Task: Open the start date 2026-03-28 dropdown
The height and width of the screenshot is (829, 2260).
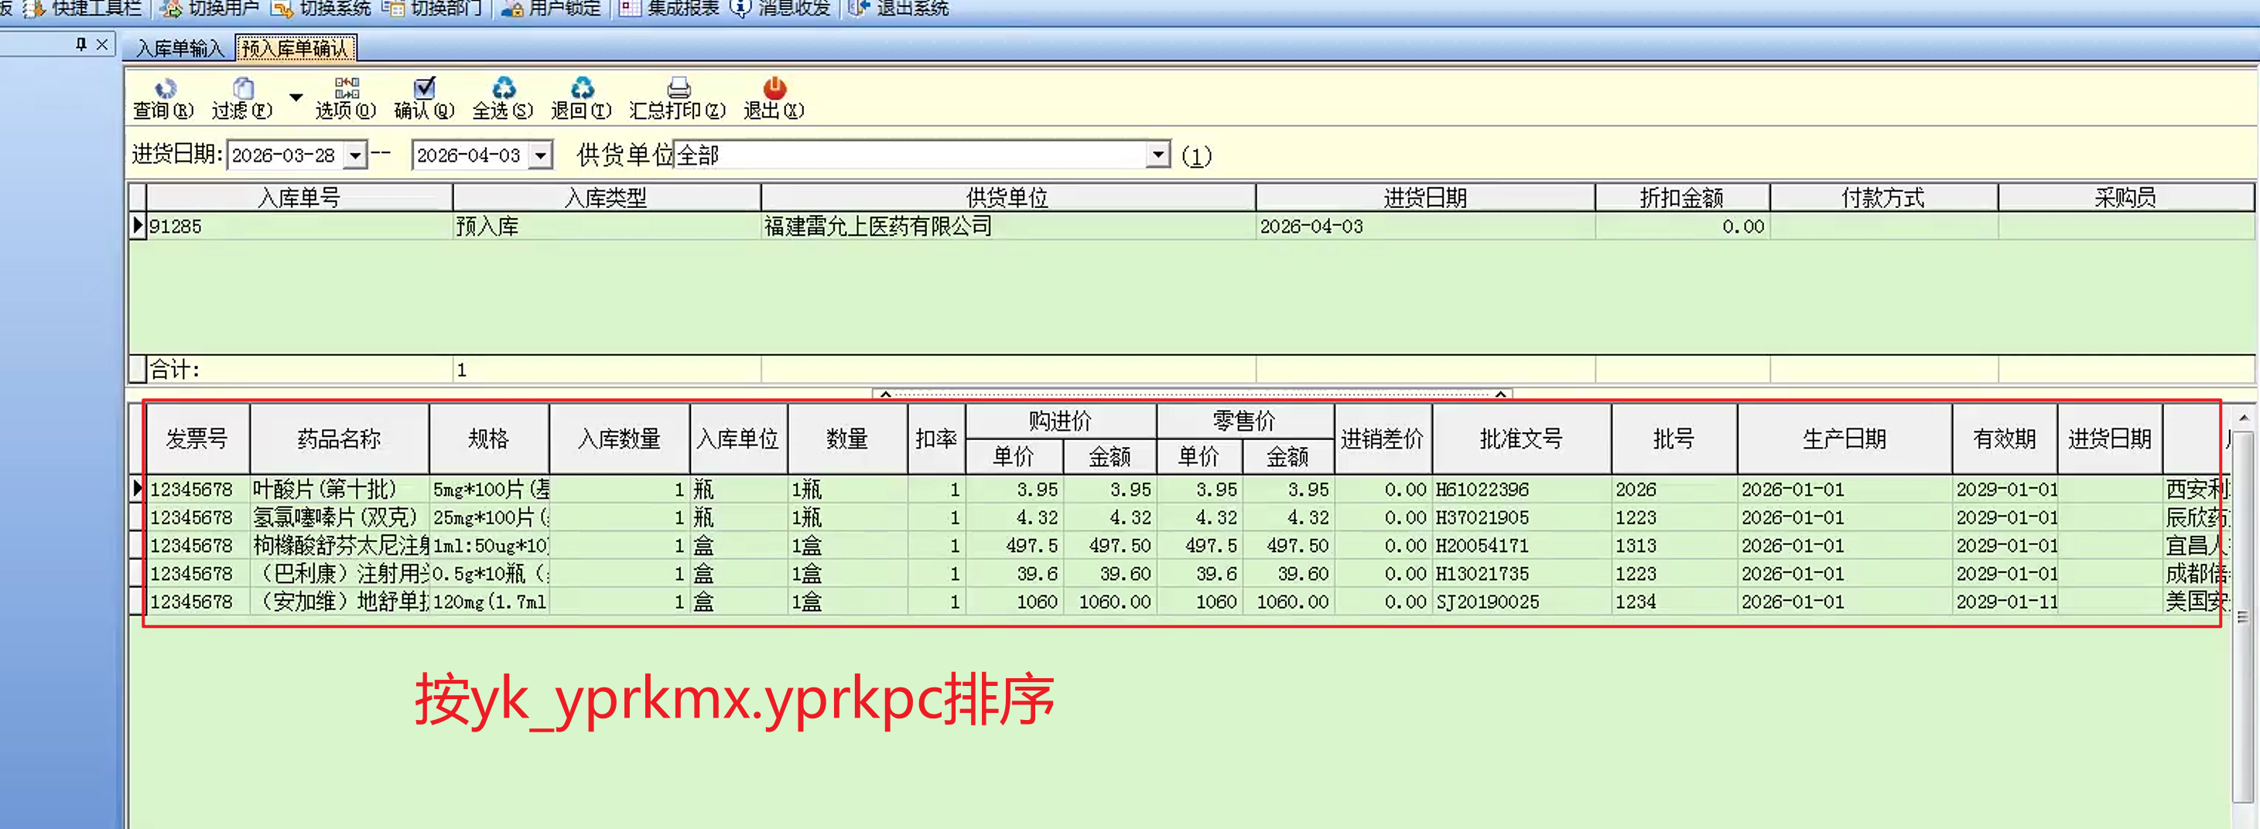Action: click(354, 156)
